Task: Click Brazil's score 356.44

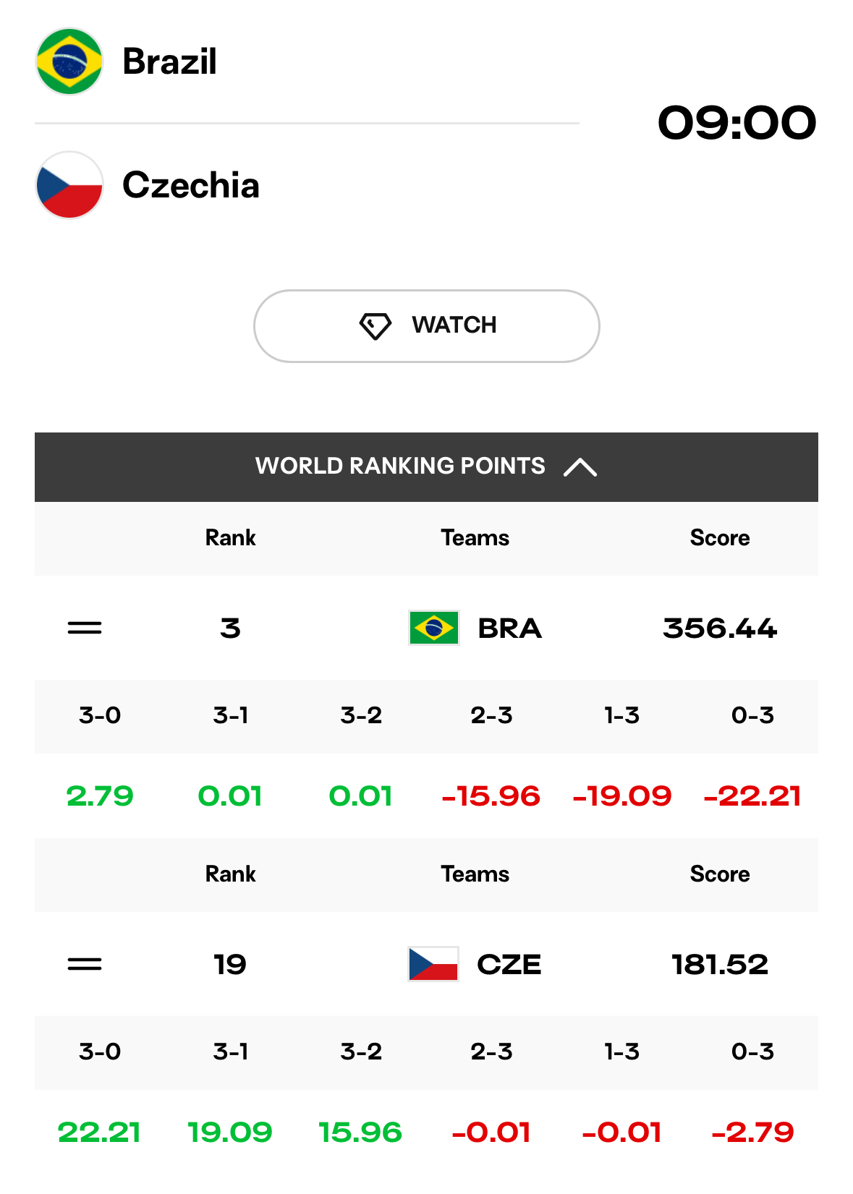Action: [x=720, y=628]
